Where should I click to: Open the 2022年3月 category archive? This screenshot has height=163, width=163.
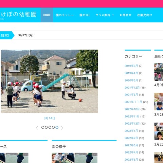click(131, 145)
